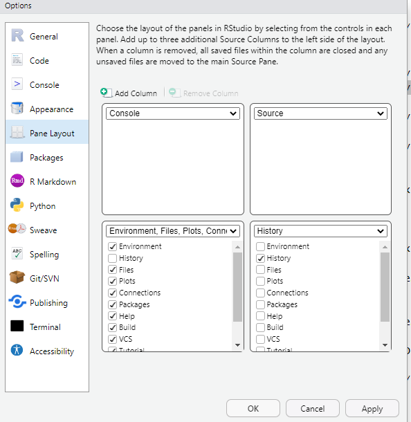The height and width of the screenshot is (422, 411).
Task: Click the Git/SVN cardboard box icon
Action: (x=17, y=277)
